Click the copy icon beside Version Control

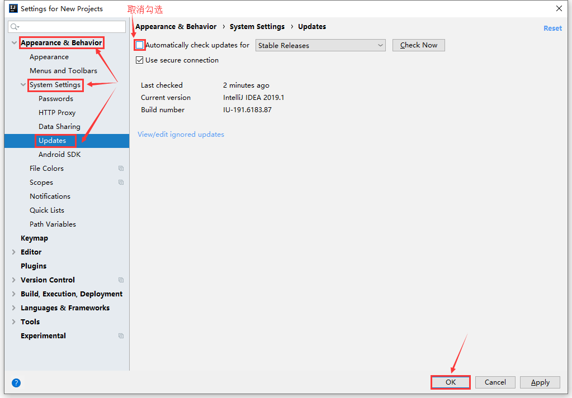(121, 280)
